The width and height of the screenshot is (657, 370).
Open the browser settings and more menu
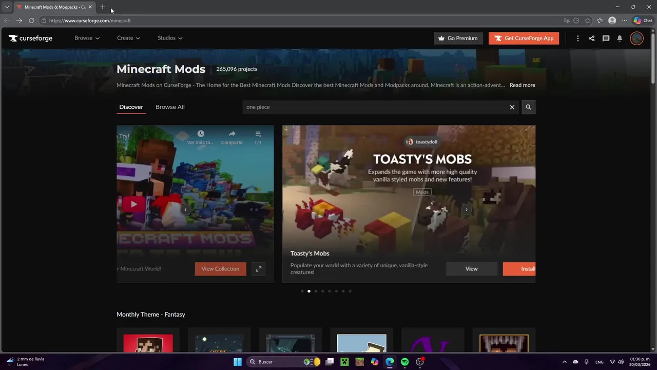624,21
